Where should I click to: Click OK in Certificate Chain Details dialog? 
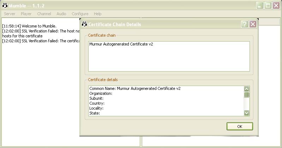coord(240,127)
